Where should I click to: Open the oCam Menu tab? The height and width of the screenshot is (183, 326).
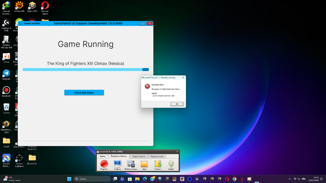[x=103, y=157]
